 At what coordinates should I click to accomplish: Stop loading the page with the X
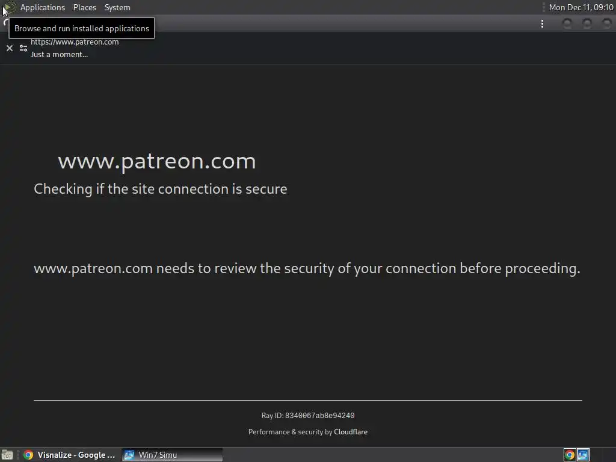tap(10, 48)
